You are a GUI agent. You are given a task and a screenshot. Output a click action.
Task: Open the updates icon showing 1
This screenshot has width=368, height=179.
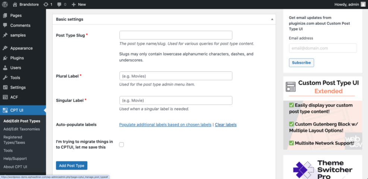(x=46, y=4)
